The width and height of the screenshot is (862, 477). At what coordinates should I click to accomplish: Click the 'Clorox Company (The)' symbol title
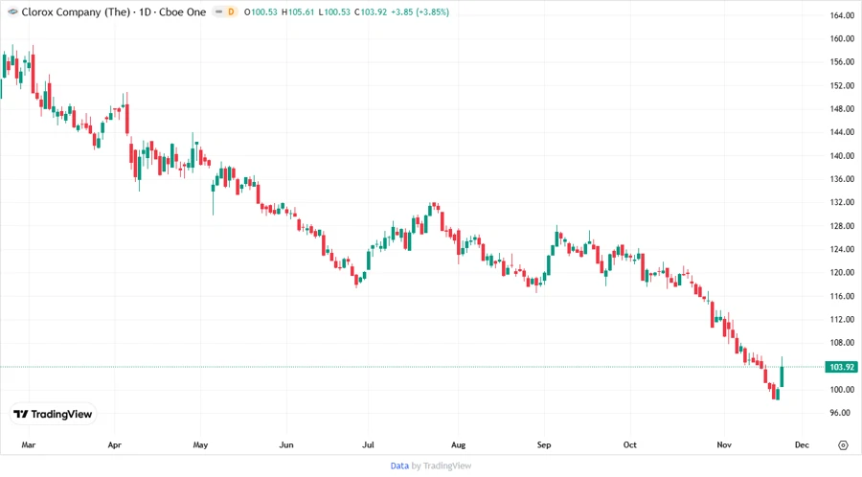pos(76,11)
